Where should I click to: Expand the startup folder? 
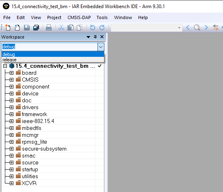tap(11, 169)
